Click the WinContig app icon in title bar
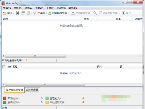The height and width of the screenshot is (109, 145). [3, 3]
